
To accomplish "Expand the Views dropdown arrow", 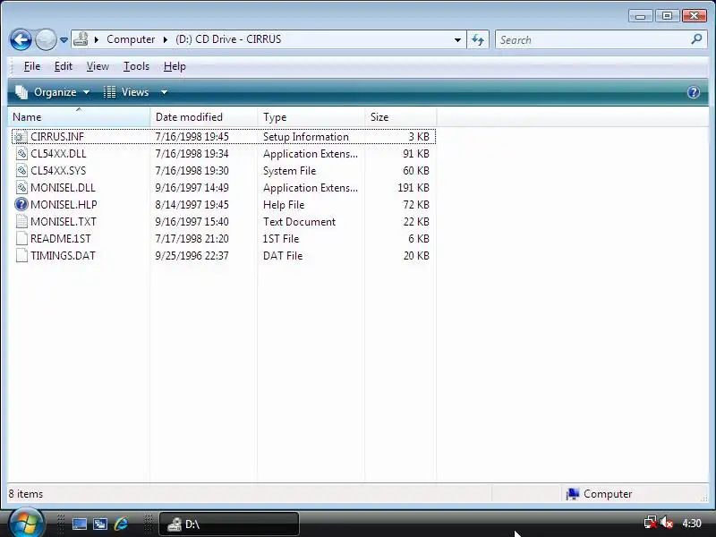I will (164, 92).
